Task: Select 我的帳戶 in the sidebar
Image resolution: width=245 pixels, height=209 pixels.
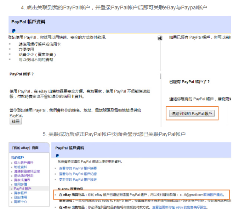Action: [x=17, y=157]
